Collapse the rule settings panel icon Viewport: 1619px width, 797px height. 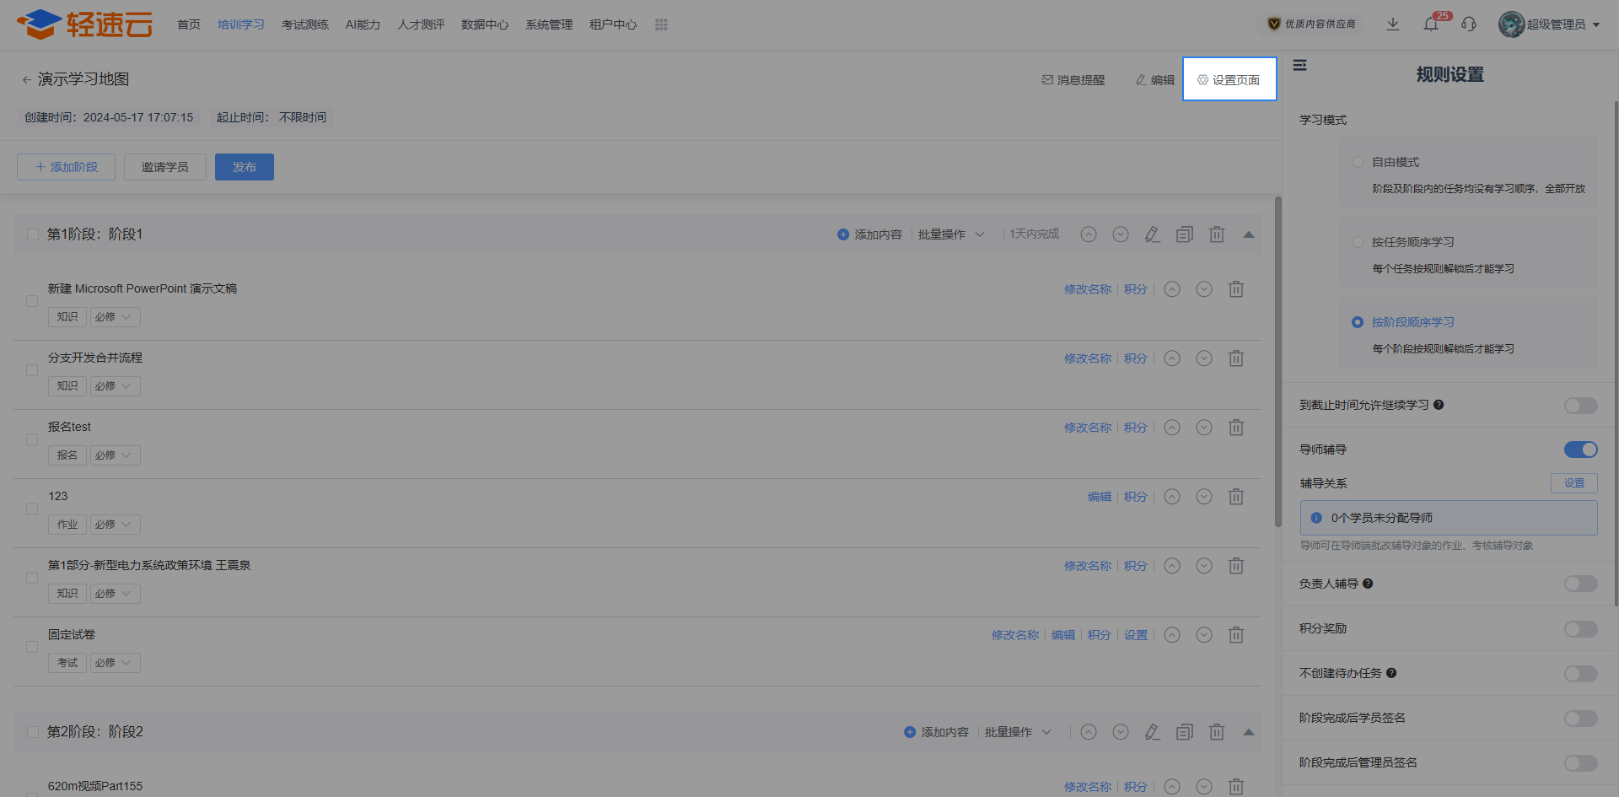[x=1300, y=65]
